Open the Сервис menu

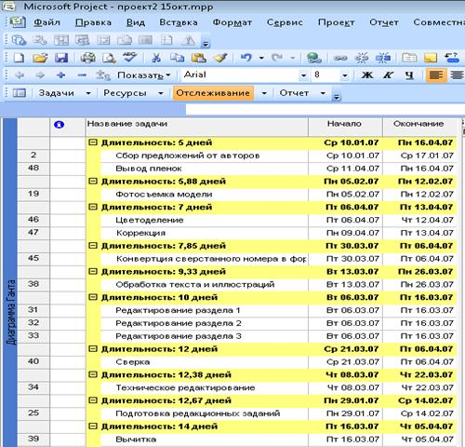[285, 22]
